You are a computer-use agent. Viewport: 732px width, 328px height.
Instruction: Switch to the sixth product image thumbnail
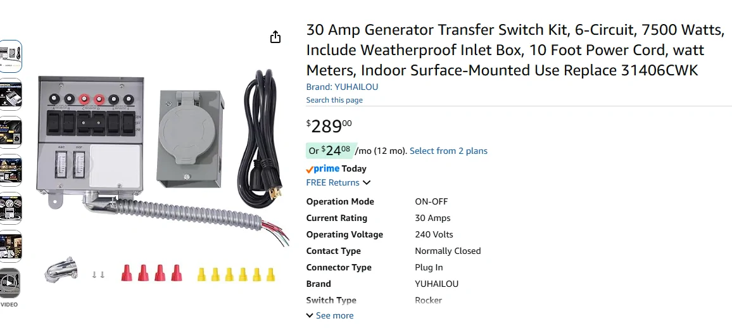(x=10, y=246)
